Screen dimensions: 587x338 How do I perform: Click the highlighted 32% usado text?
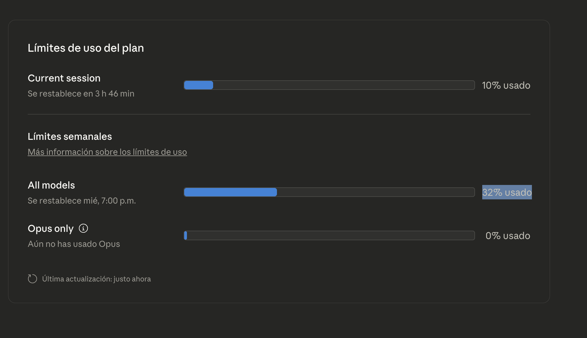507,192
